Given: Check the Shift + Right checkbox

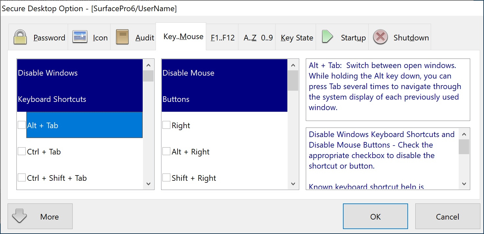Looking at the screenshot, I should 166,177.
